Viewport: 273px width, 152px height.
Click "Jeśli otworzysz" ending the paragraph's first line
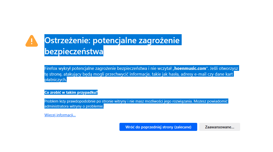click(224, 68)
